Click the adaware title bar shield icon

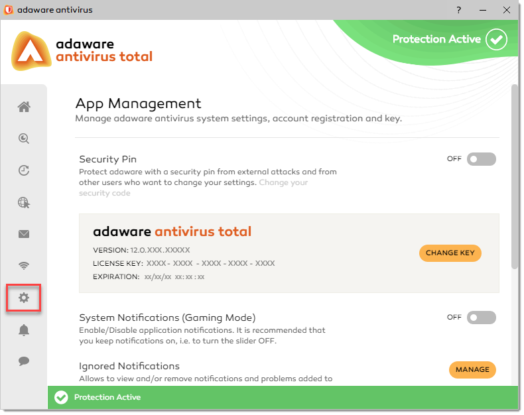(9, 10)
